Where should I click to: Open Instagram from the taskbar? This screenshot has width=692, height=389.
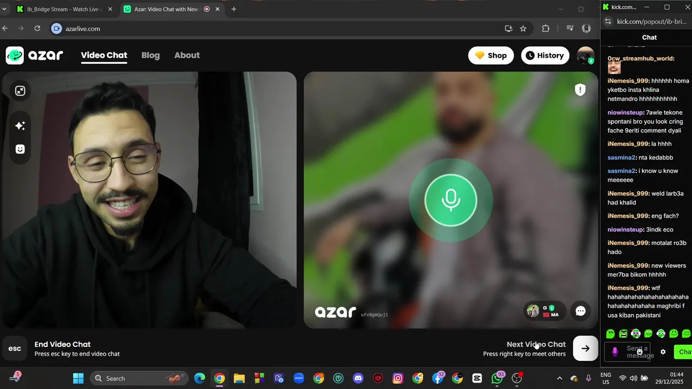[x=398, y=378]
